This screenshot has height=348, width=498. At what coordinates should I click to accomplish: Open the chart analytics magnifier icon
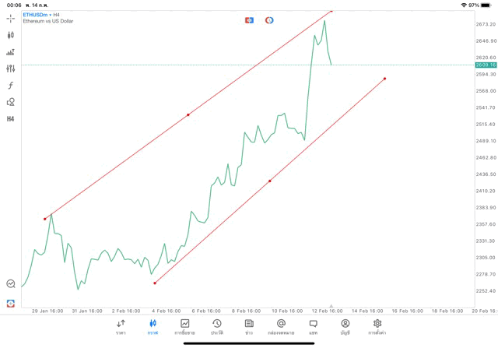coord(10,284)
